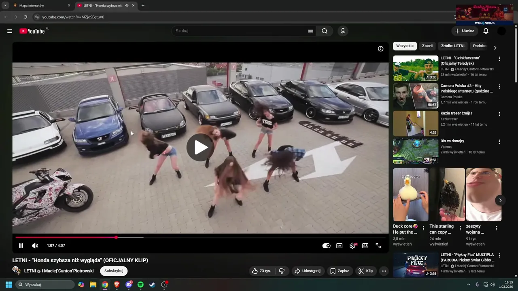Subscribe with the Subskrybuj button
This screenshot has height=291, width=518.
(114, 271)
